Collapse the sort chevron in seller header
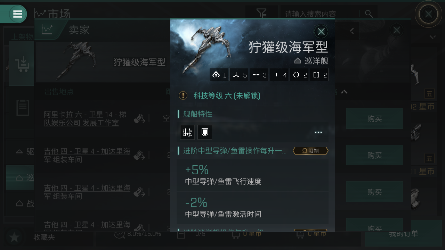Screen dimensions: 445x250 [x=344, y=92]
